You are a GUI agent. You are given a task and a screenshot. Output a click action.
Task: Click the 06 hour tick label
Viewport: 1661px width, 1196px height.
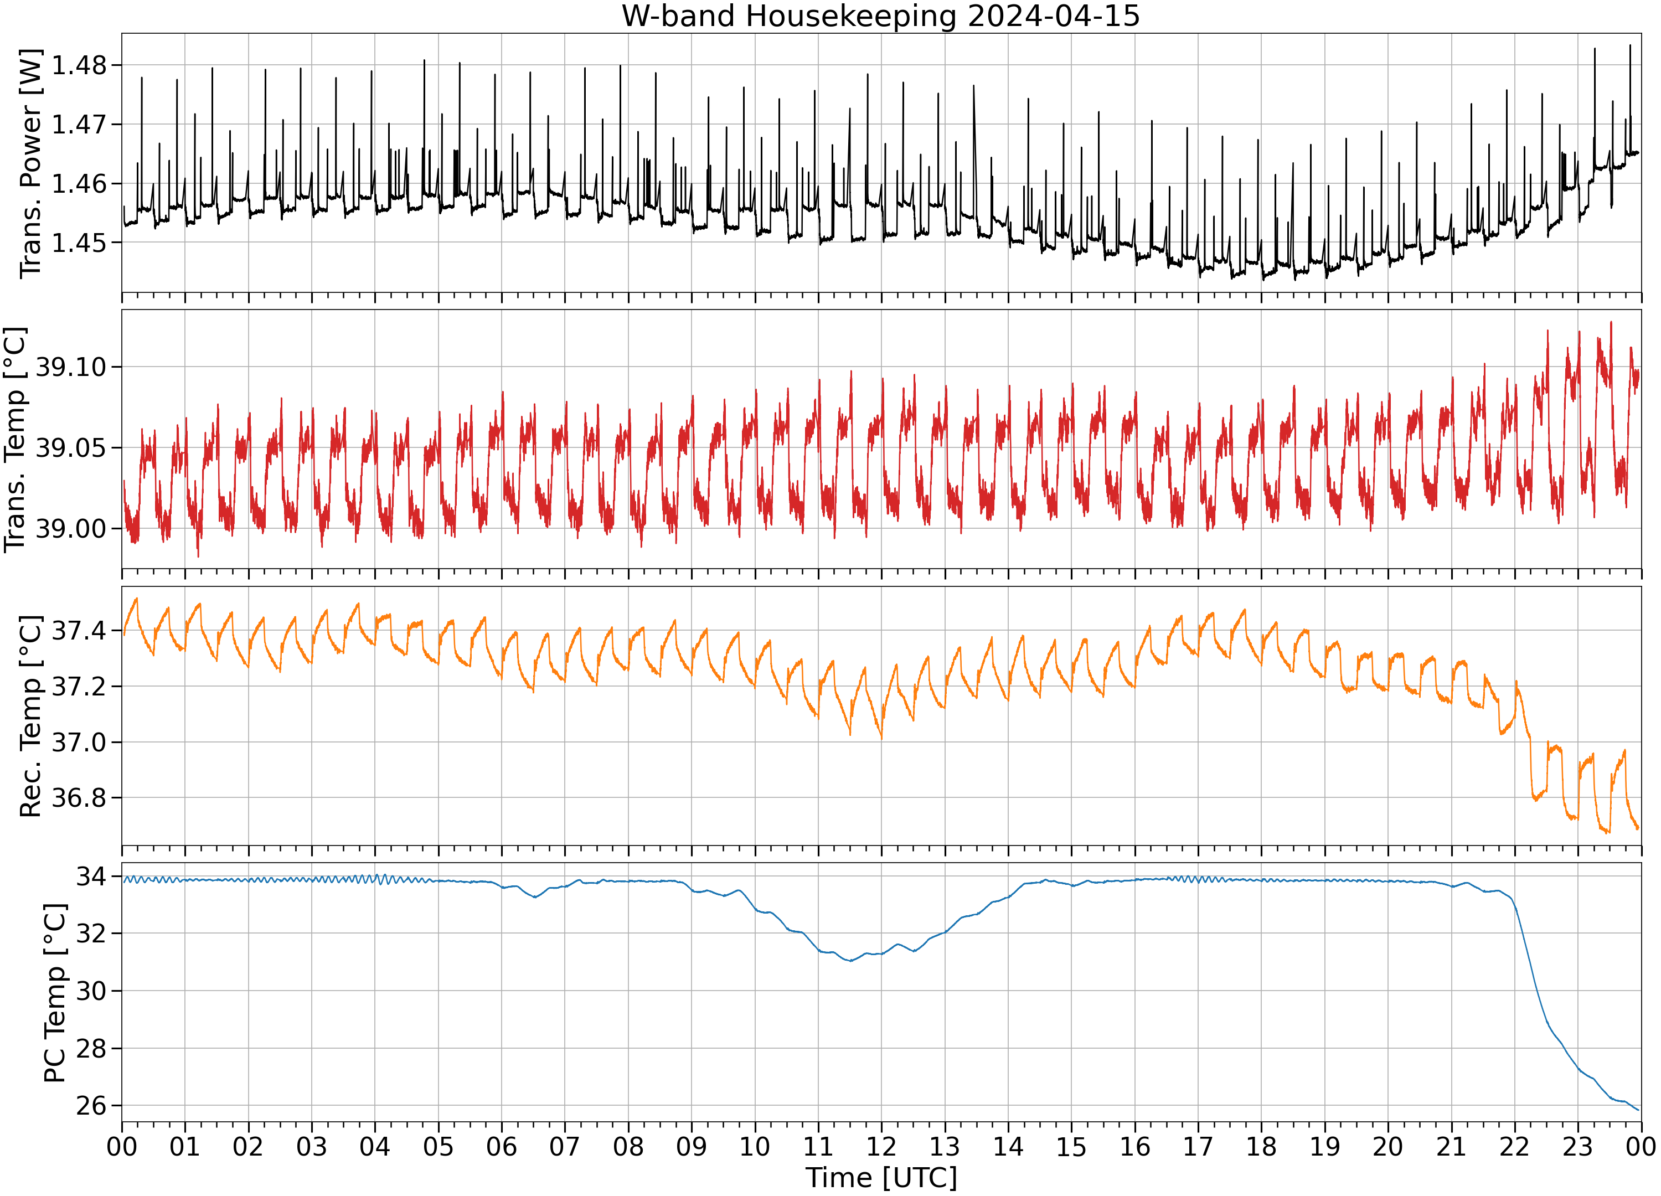pos(502,1147)
